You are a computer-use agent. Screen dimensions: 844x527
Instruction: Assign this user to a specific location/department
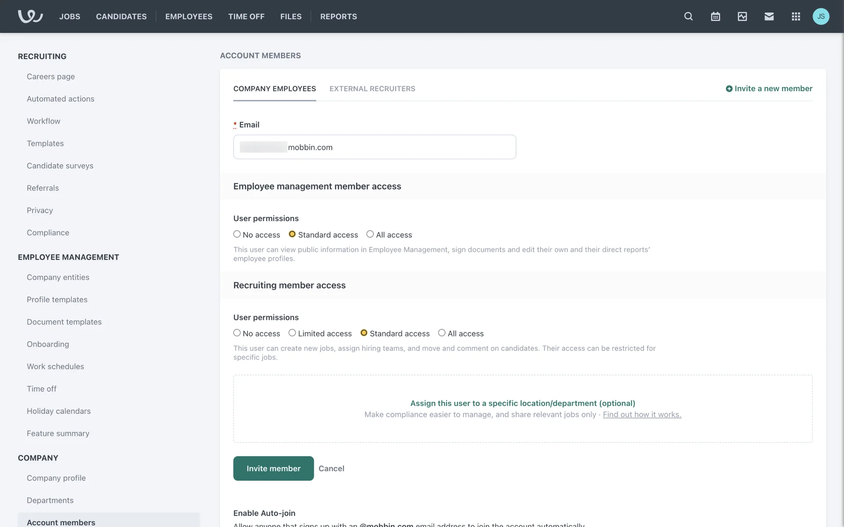tap(522, 403)
